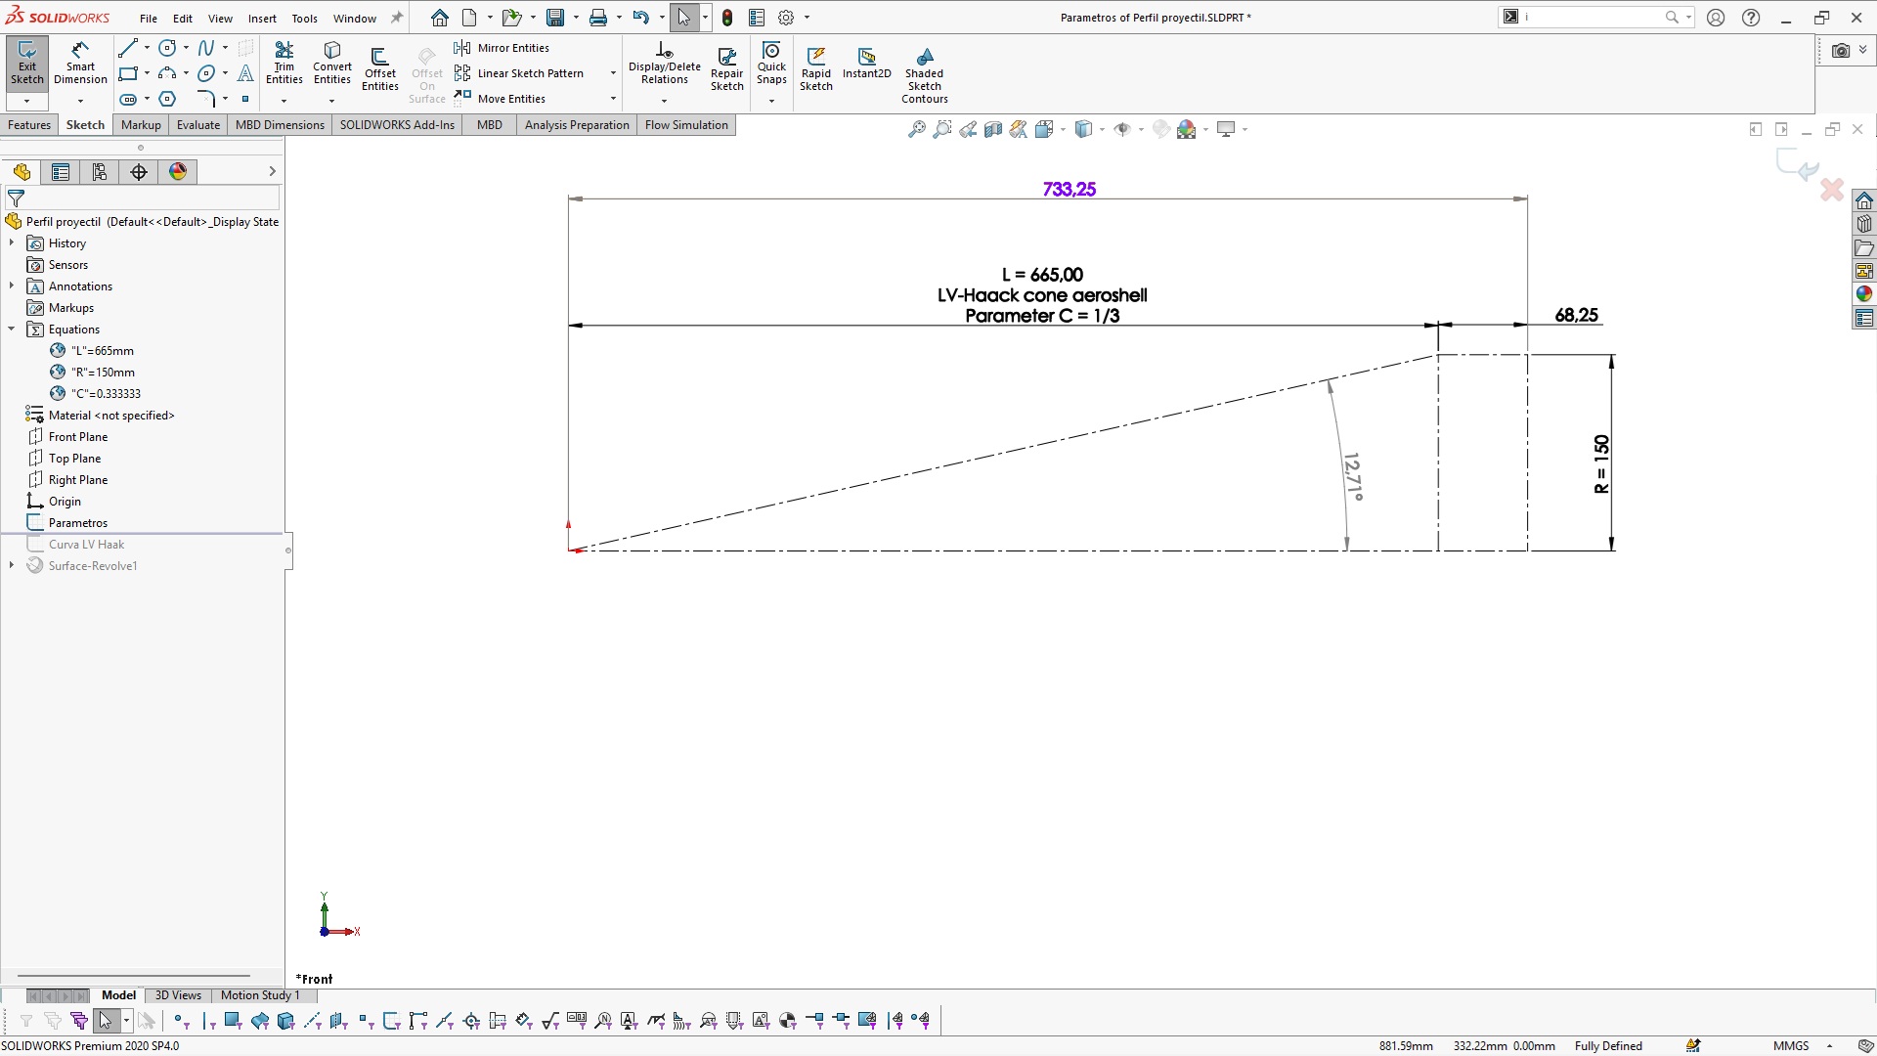
Task: Activate the Trim Entities tool
Action: pos(284,62)
